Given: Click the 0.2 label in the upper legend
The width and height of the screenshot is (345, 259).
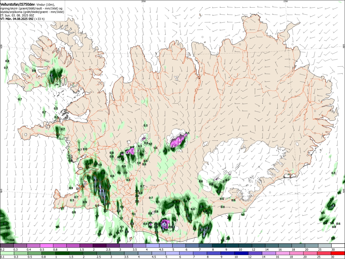Looking at the screenshot, I should [x=2, y=250].
